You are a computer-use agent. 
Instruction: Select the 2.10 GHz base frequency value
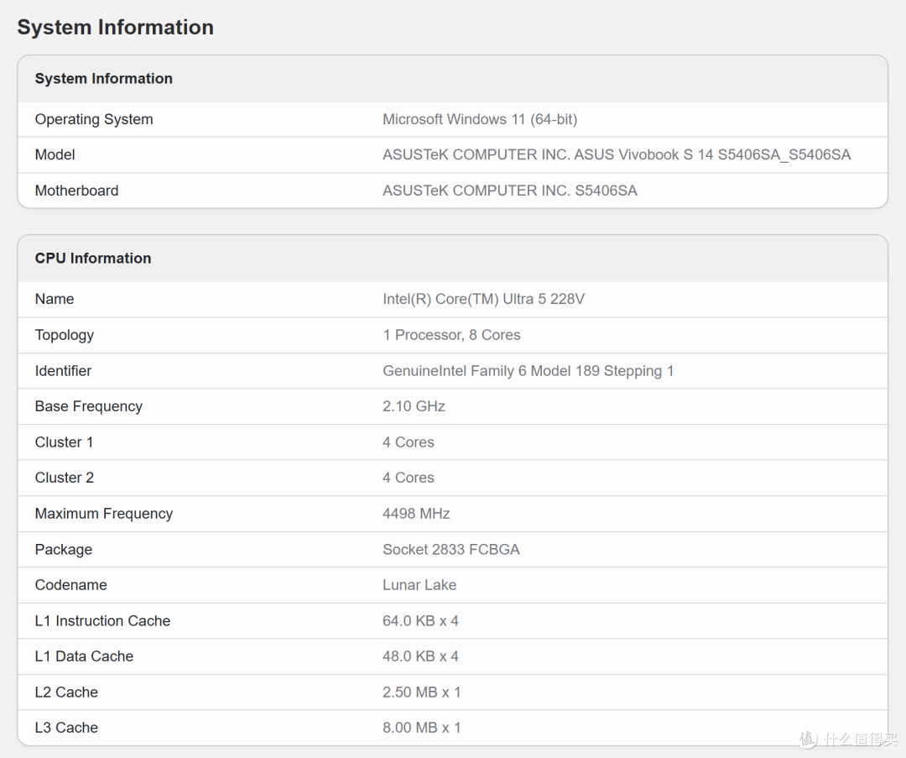tap(414, 406)
